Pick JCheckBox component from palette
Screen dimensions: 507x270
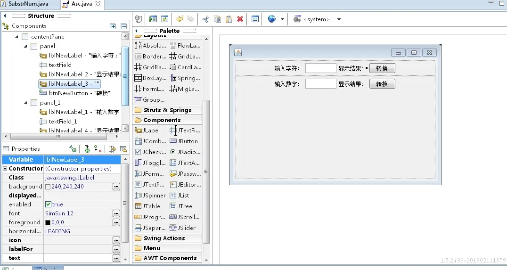(x=150, y=152)
